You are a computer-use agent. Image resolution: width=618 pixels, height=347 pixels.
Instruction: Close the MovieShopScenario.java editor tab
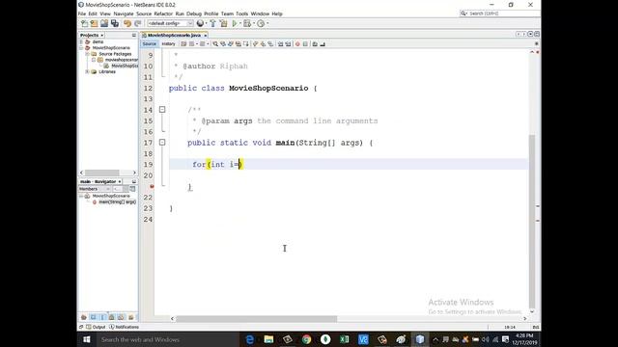click(x=206, y=36)
